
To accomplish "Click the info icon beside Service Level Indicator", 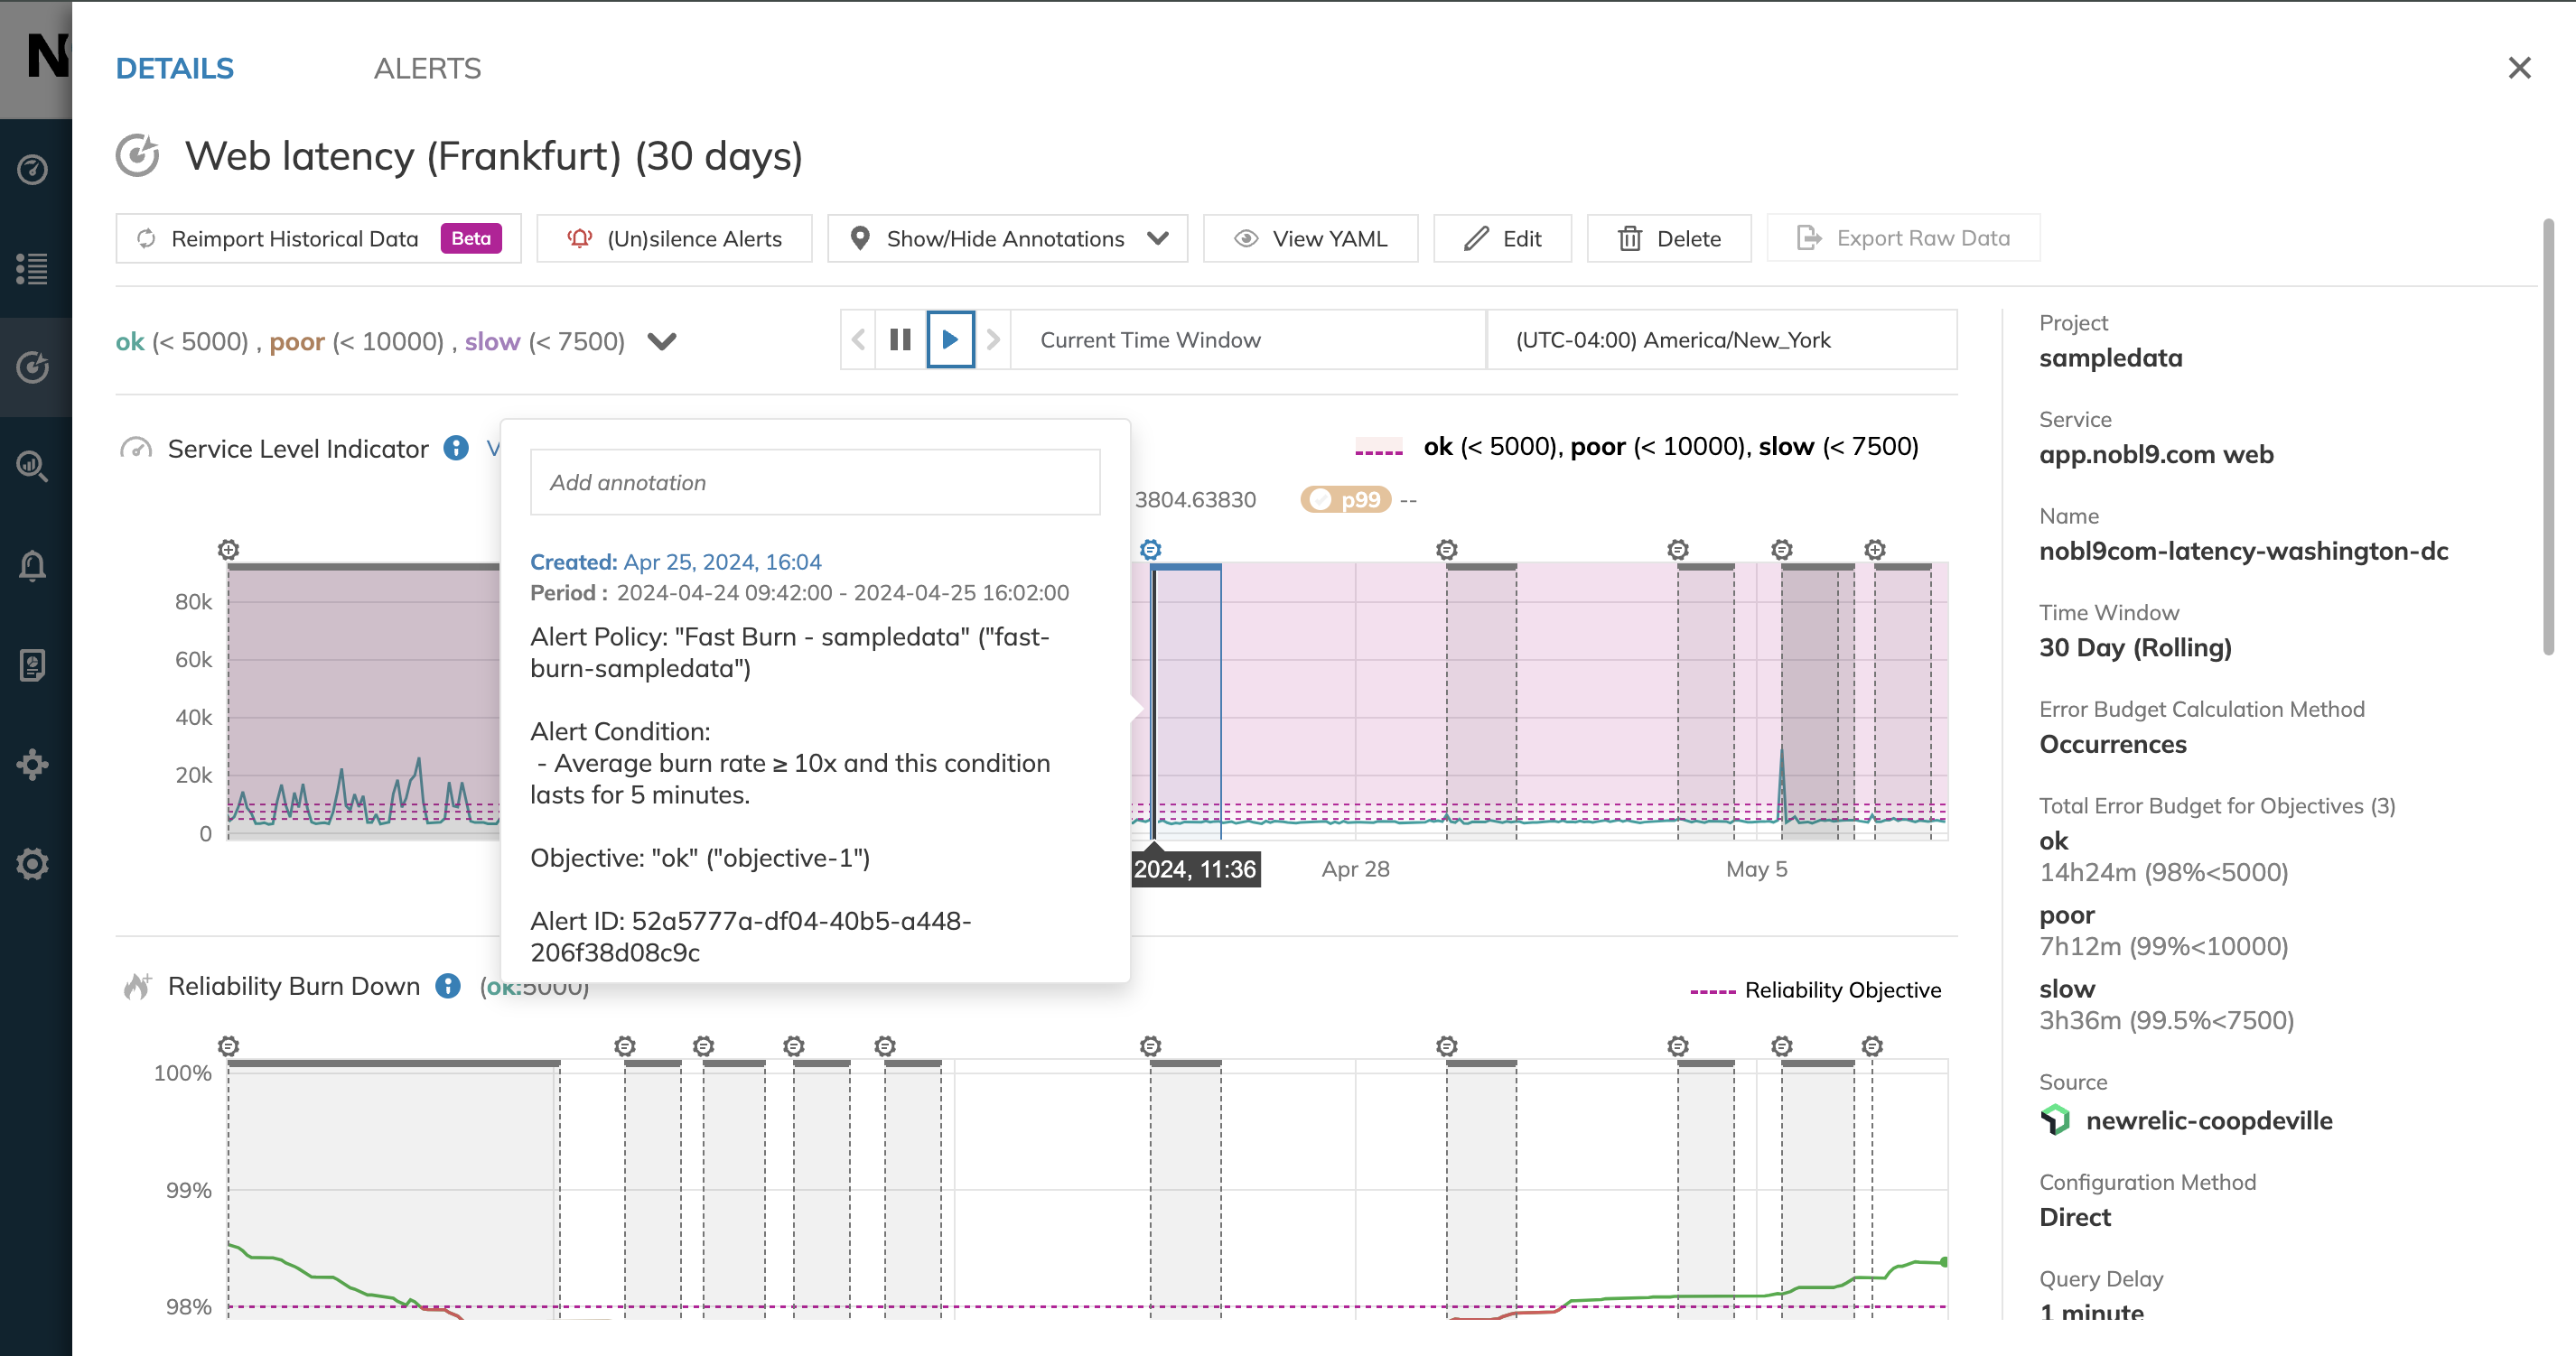I will pos(456,449).
